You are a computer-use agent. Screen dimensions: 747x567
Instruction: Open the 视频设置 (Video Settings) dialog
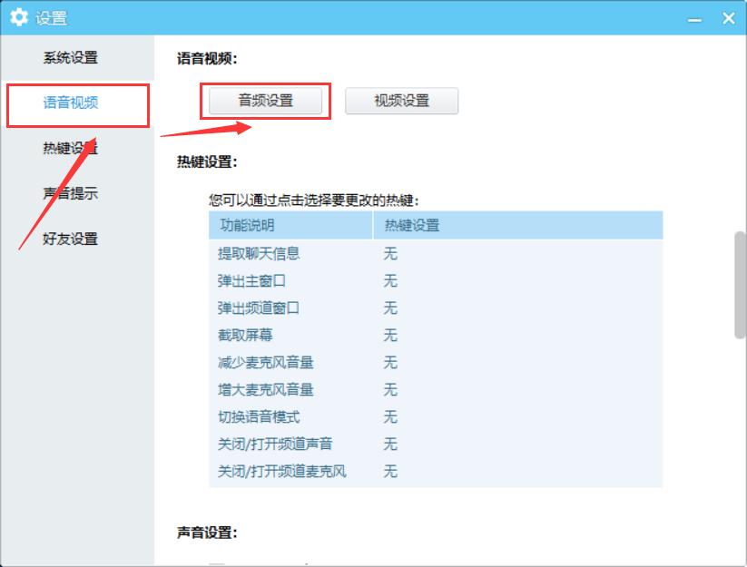pos(402,101)
